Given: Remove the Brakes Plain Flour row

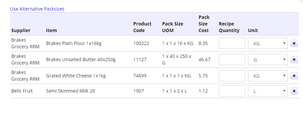Looking at the screenshot, I should 294,43.
